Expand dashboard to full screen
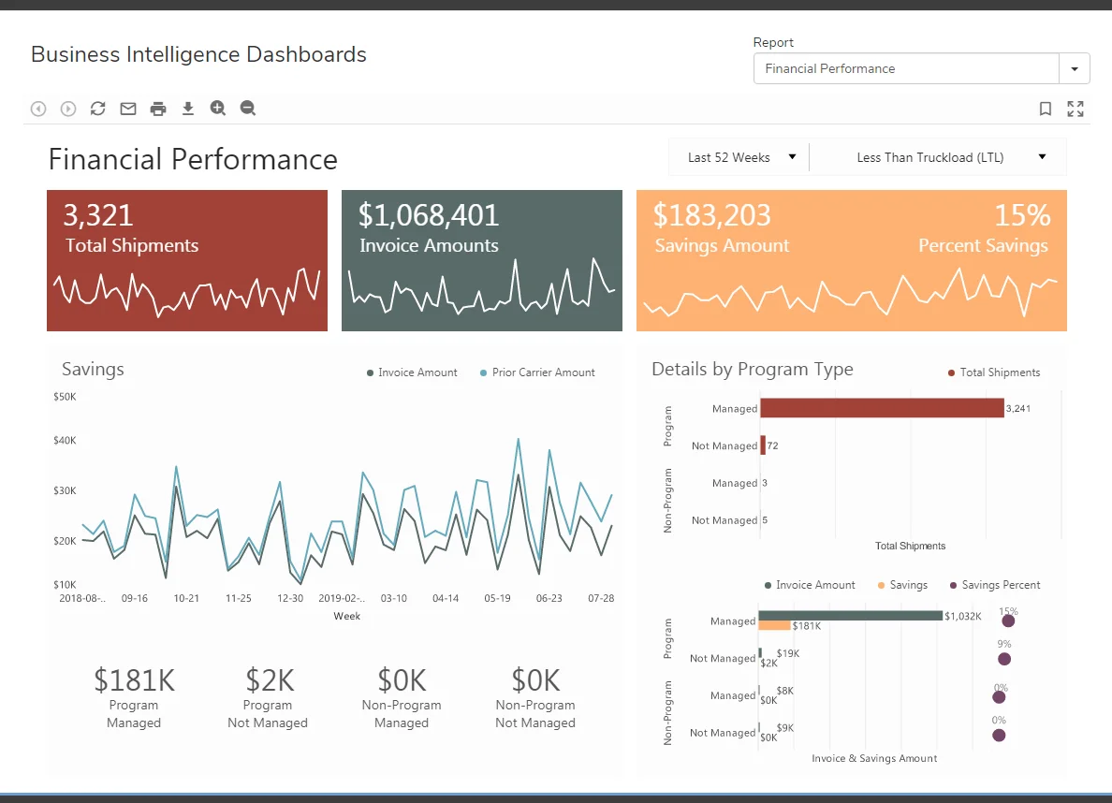Image resolution: width=1112 pixels, height=803 pixels. point(1075,109)
